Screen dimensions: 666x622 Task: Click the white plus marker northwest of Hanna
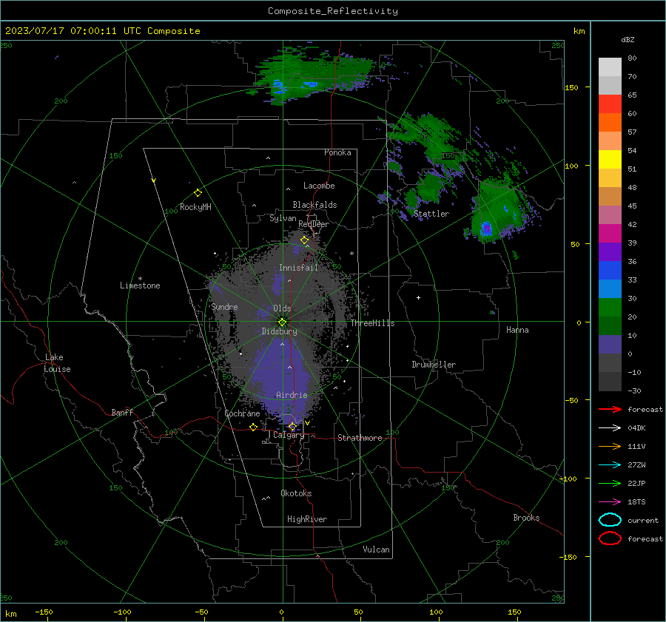pos(418,297)
